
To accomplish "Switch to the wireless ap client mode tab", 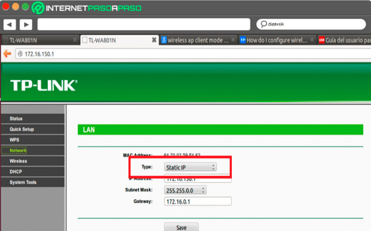I will (198, 40).
